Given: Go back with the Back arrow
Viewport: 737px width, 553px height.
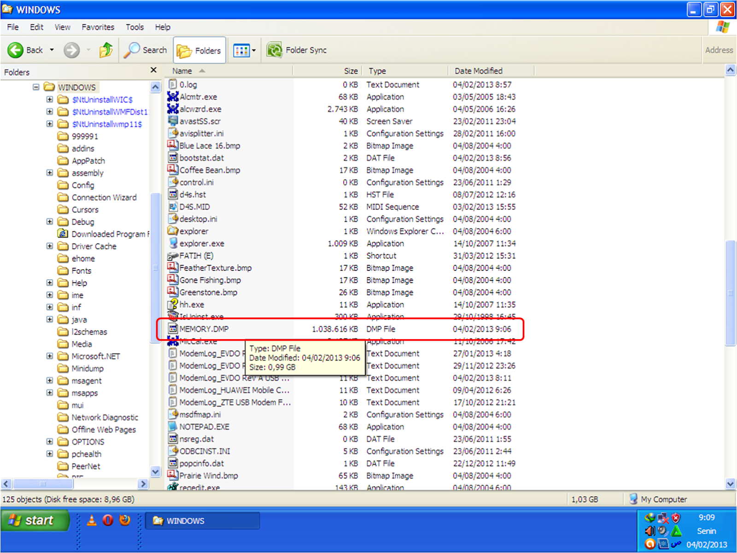Looking at the screenshot, I should (x=15, y=50).
